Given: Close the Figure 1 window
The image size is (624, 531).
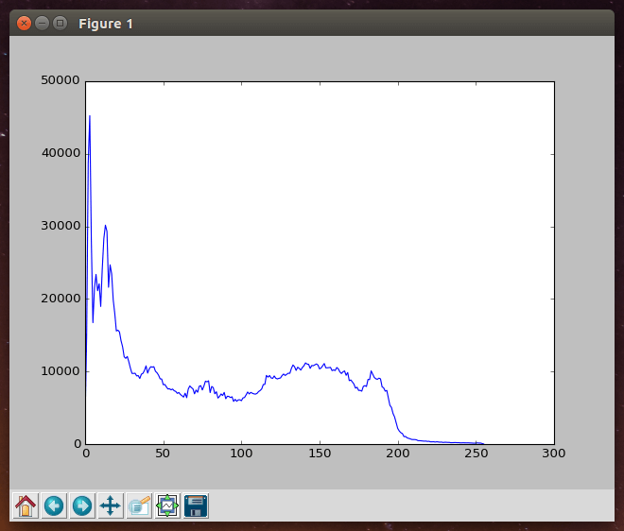Looking at the screenshot, I should pyautogui.click(x=25, y=23).
